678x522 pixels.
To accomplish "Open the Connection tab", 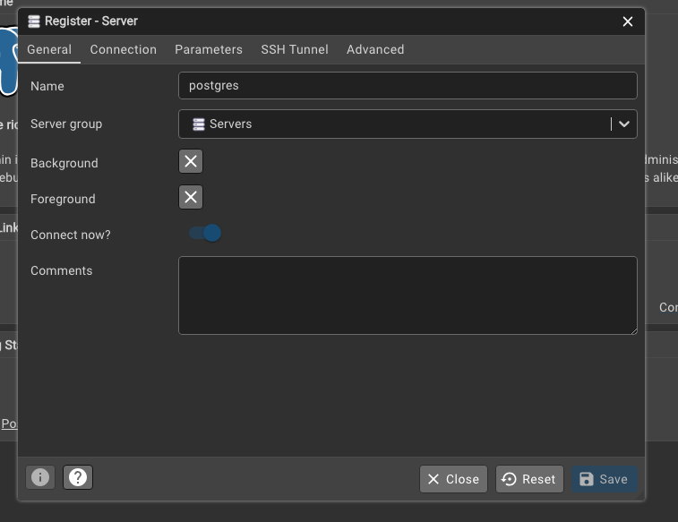I will pos(124,49).
